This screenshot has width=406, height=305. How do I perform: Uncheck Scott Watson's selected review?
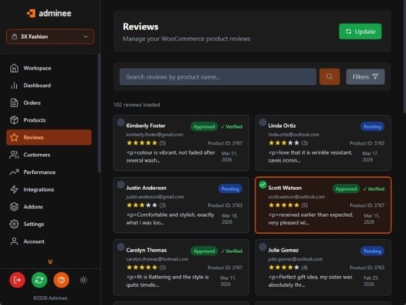coord(263,184)
